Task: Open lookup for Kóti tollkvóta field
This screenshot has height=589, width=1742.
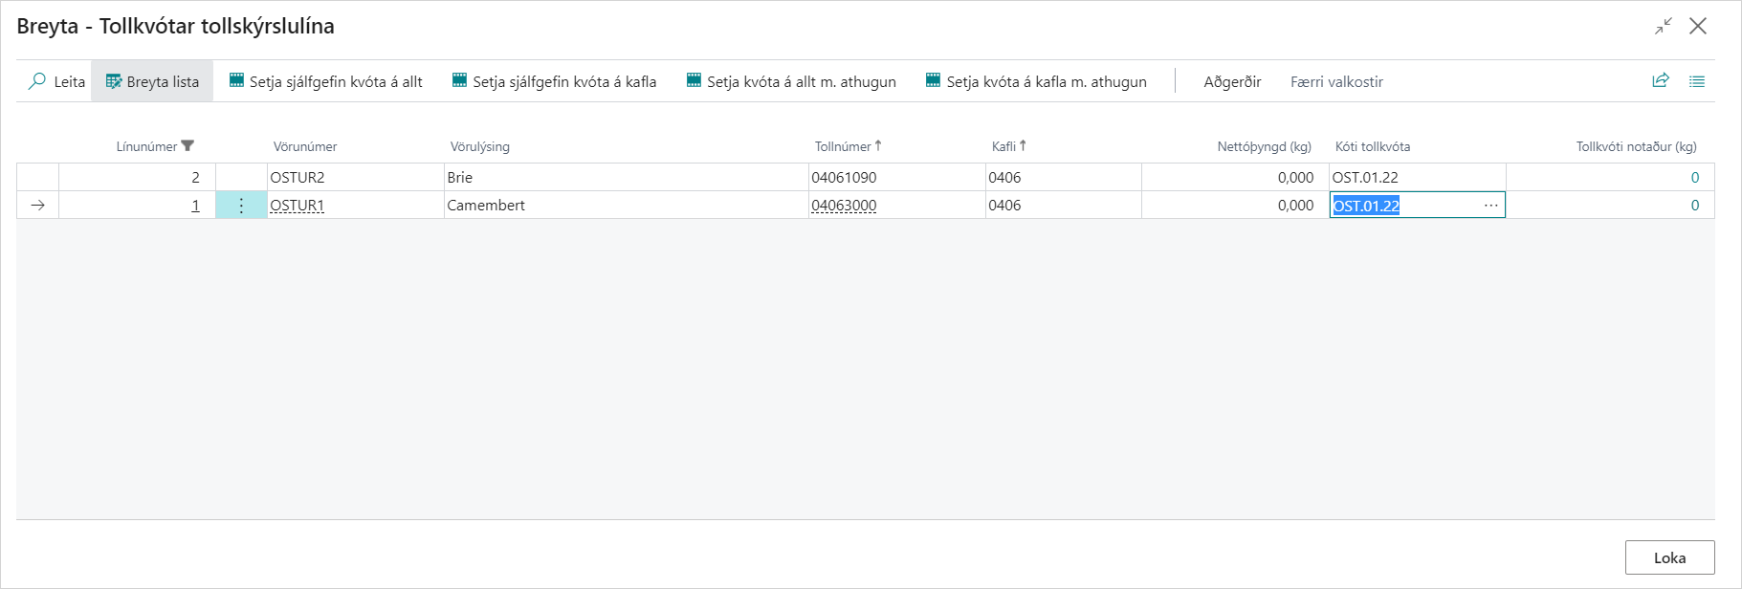Action: pos(1490,206)
